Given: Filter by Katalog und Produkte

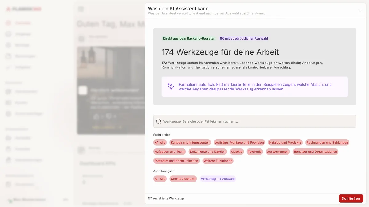Looking at the screenshot, I should [285, 143].
